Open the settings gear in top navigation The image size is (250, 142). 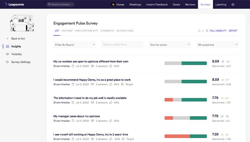pyautogui.click(x=233, y=5)
